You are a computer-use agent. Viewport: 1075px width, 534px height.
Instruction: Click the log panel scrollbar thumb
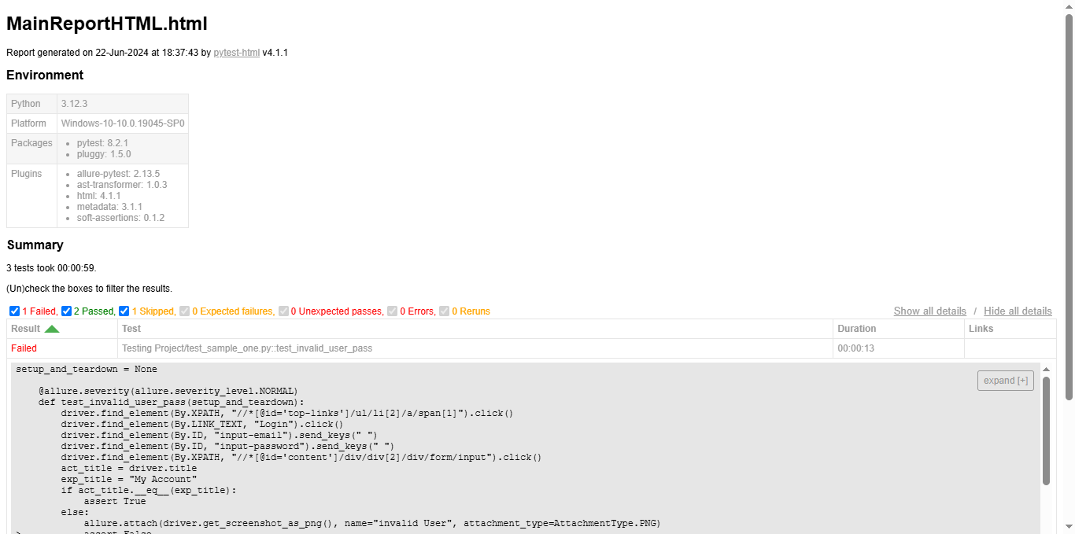[1046, 430]
